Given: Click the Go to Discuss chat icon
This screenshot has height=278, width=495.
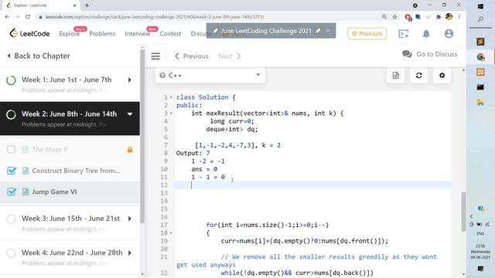Looking at the screenshot, I should coord(407,54).
